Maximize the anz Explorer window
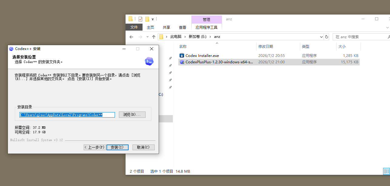The width and height of the screenshot is (390, 186). pos(377,19)
